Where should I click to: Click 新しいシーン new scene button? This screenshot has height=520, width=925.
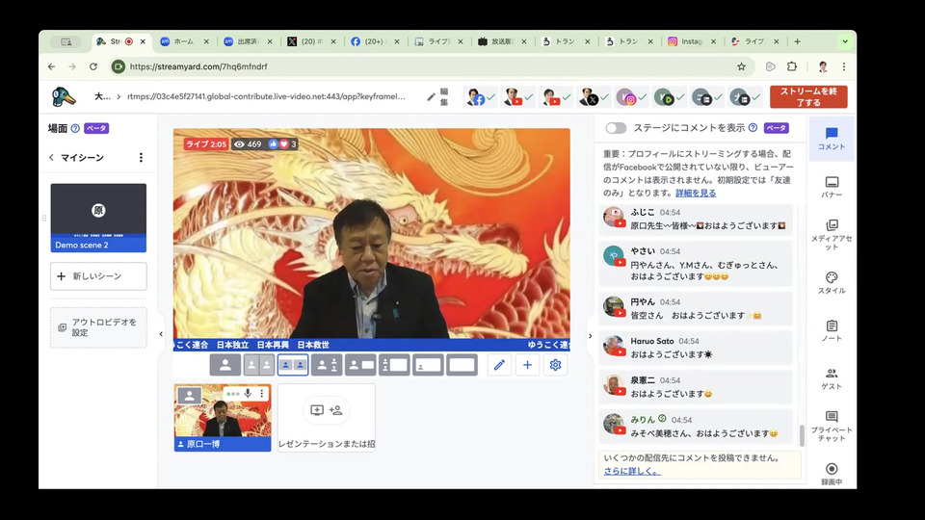[98, 276]
